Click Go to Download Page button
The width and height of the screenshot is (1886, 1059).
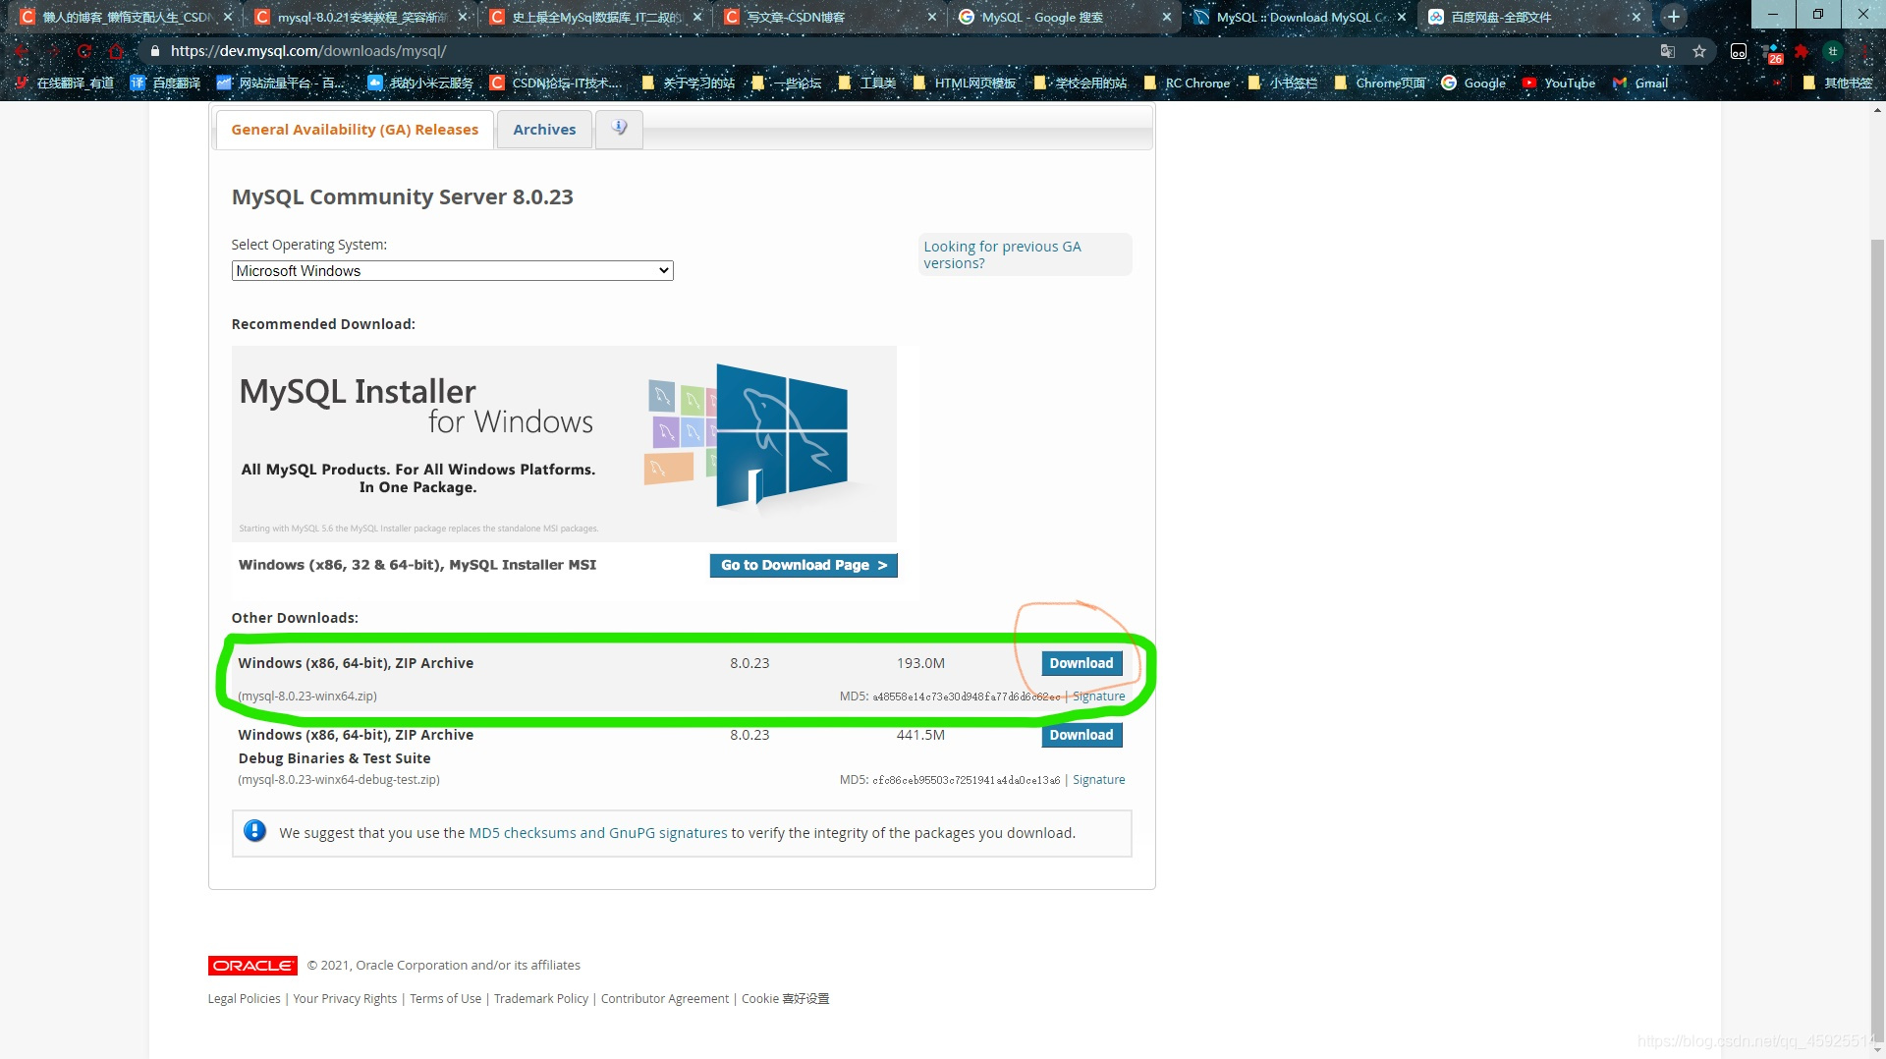[803, 565]
